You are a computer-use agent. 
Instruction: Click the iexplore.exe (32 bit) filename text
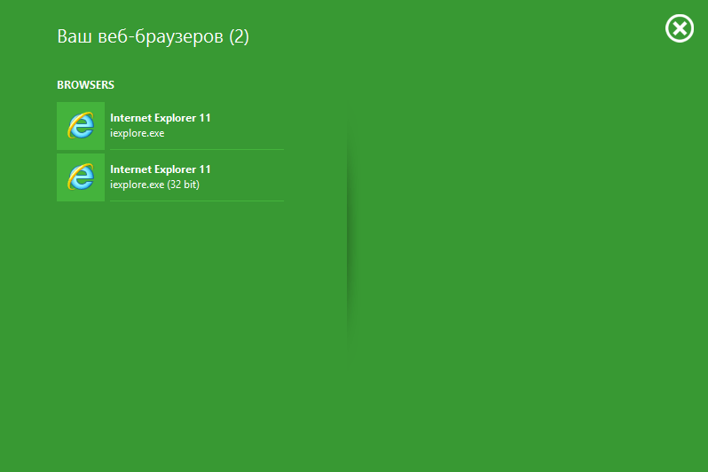pyautogui.click(x=154, y=185)
